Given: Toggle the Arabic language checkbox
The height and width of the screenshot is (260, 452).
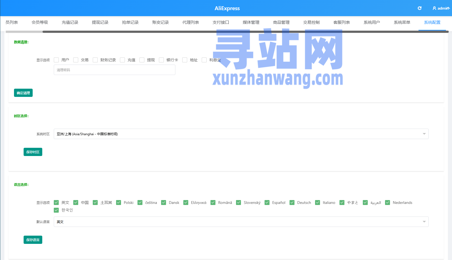Looking at the screenshot, I should pos(365,203).
